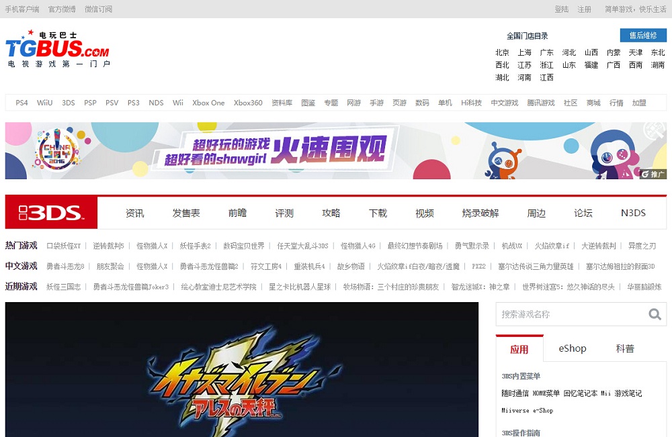This screenshot has height=437, width=672.
Task: Open the PSV platform link
Action: point(112,103)
